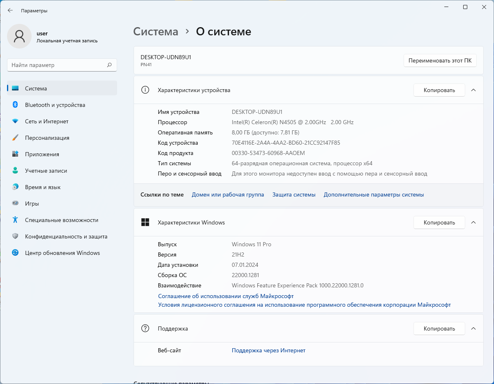Viewport: 494px width, 384px height.
Task: Click Система in the breadcrumb heading
Action: click(156, 32)
